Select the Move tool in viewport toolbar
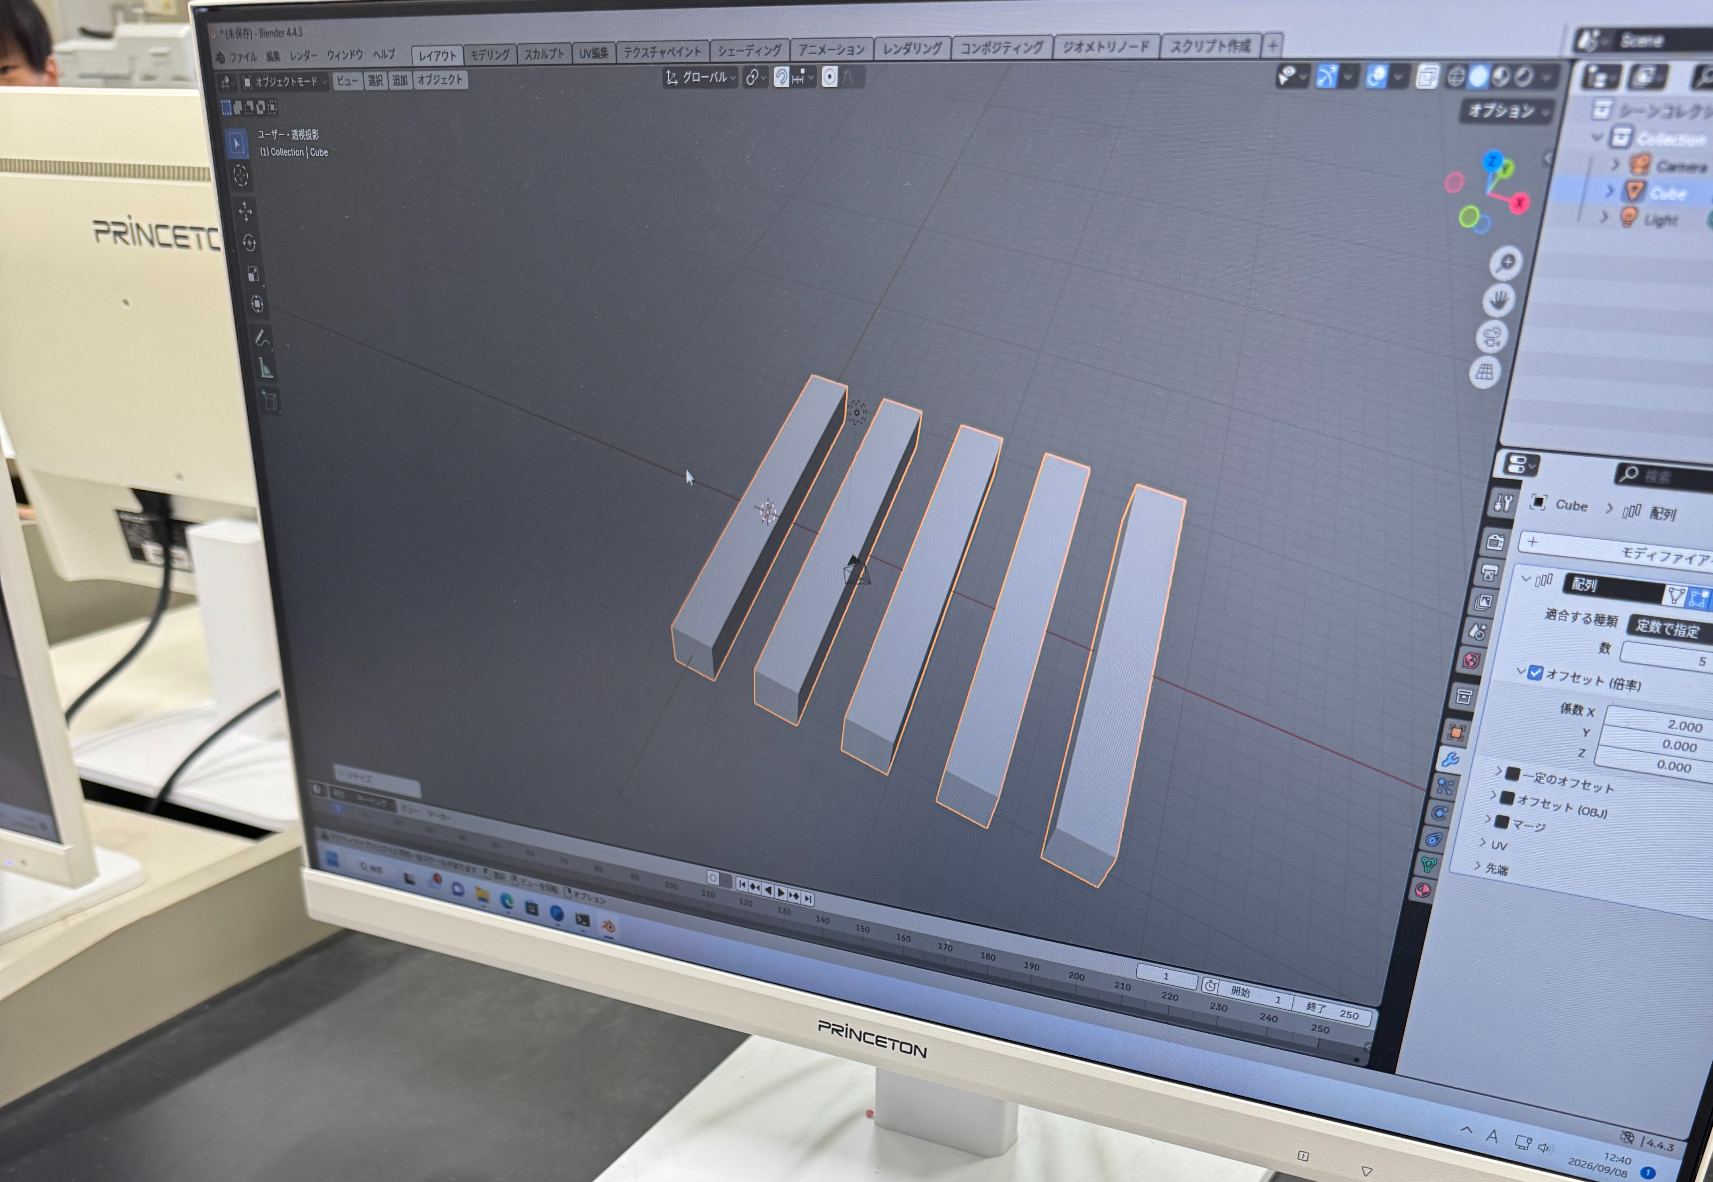The image size is (1713, 1182). (x=245, y=211)
